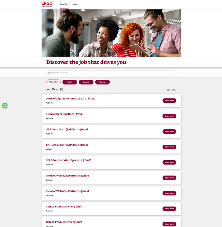Click the ERGO logo
This screenshot has height=227, width=222.
47,4
